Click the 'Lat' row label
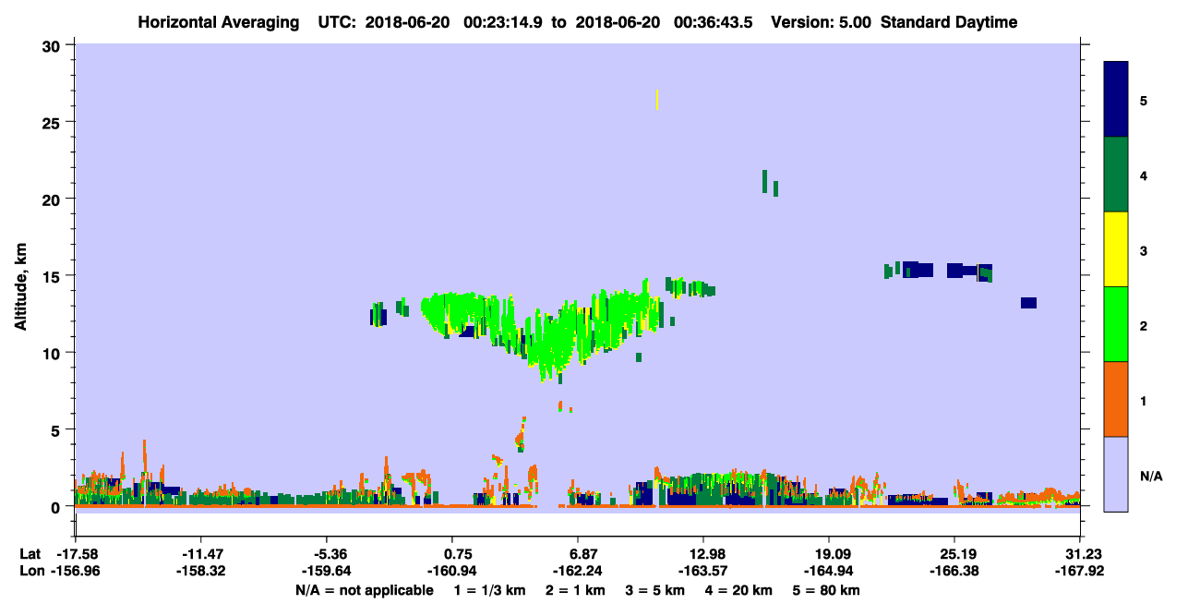 (30, 554)
